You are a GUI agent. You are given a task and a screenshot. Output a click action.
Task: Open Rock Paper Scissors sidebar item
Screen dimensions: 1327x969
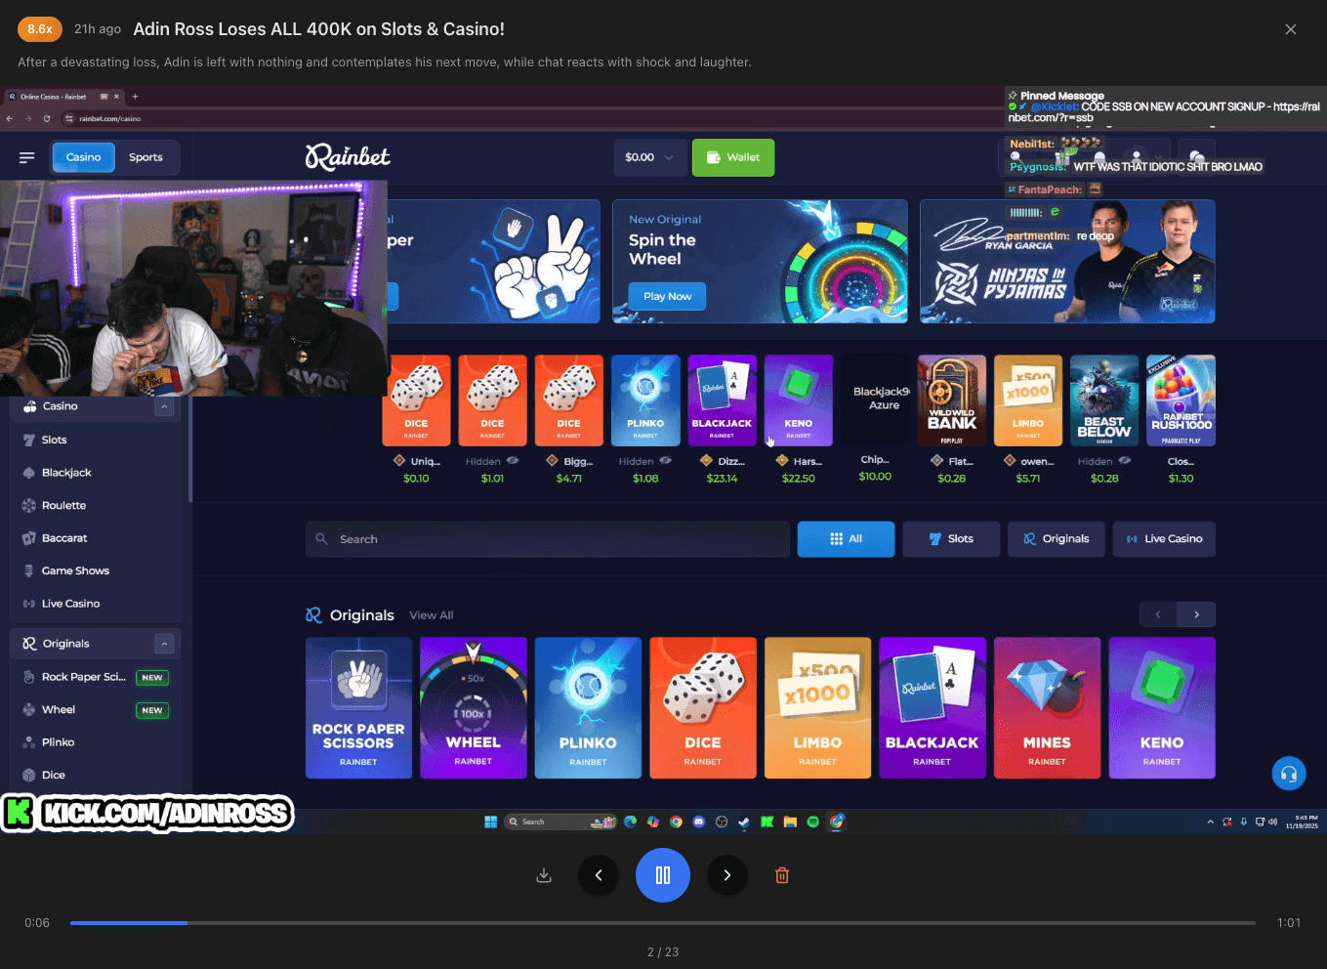tap(83, 677)
